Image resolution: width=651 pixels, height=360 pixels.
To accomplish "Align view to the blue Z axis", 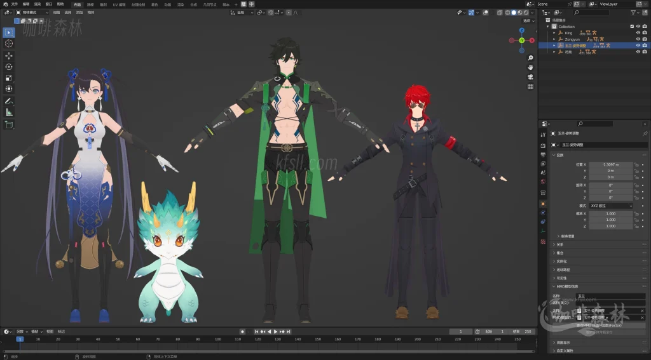I will coord(522,30).
